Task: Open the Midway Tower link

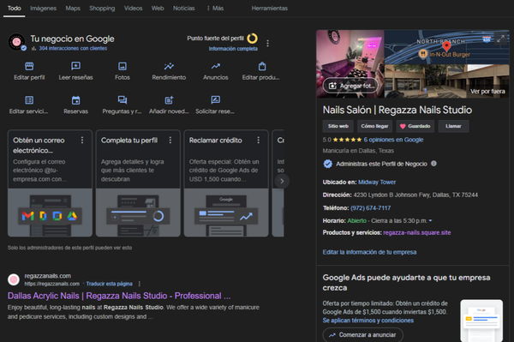Action: 377,182
